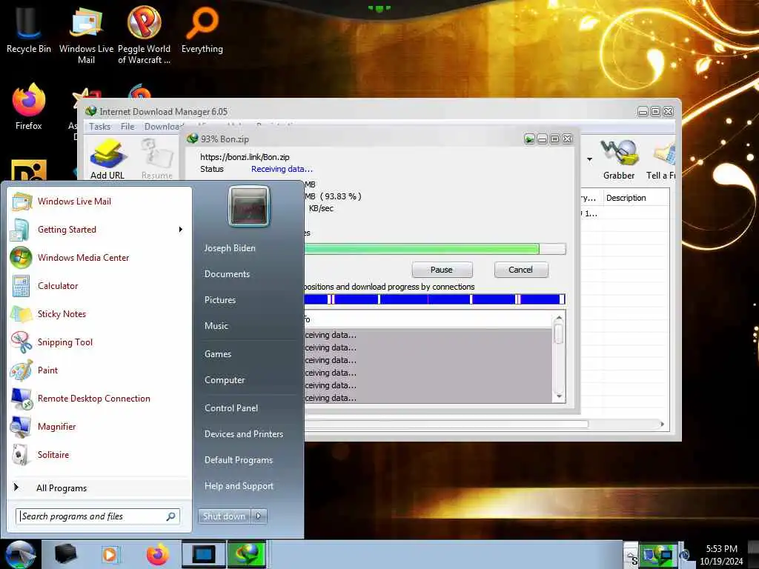Click the user account picture in Start menu
The width and height of the screenshot is (759, 569).
[x=248, y=207]
